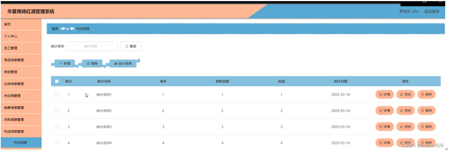
Task: Click 删除 delete for 统计名称4
Action: click(426, 143)
